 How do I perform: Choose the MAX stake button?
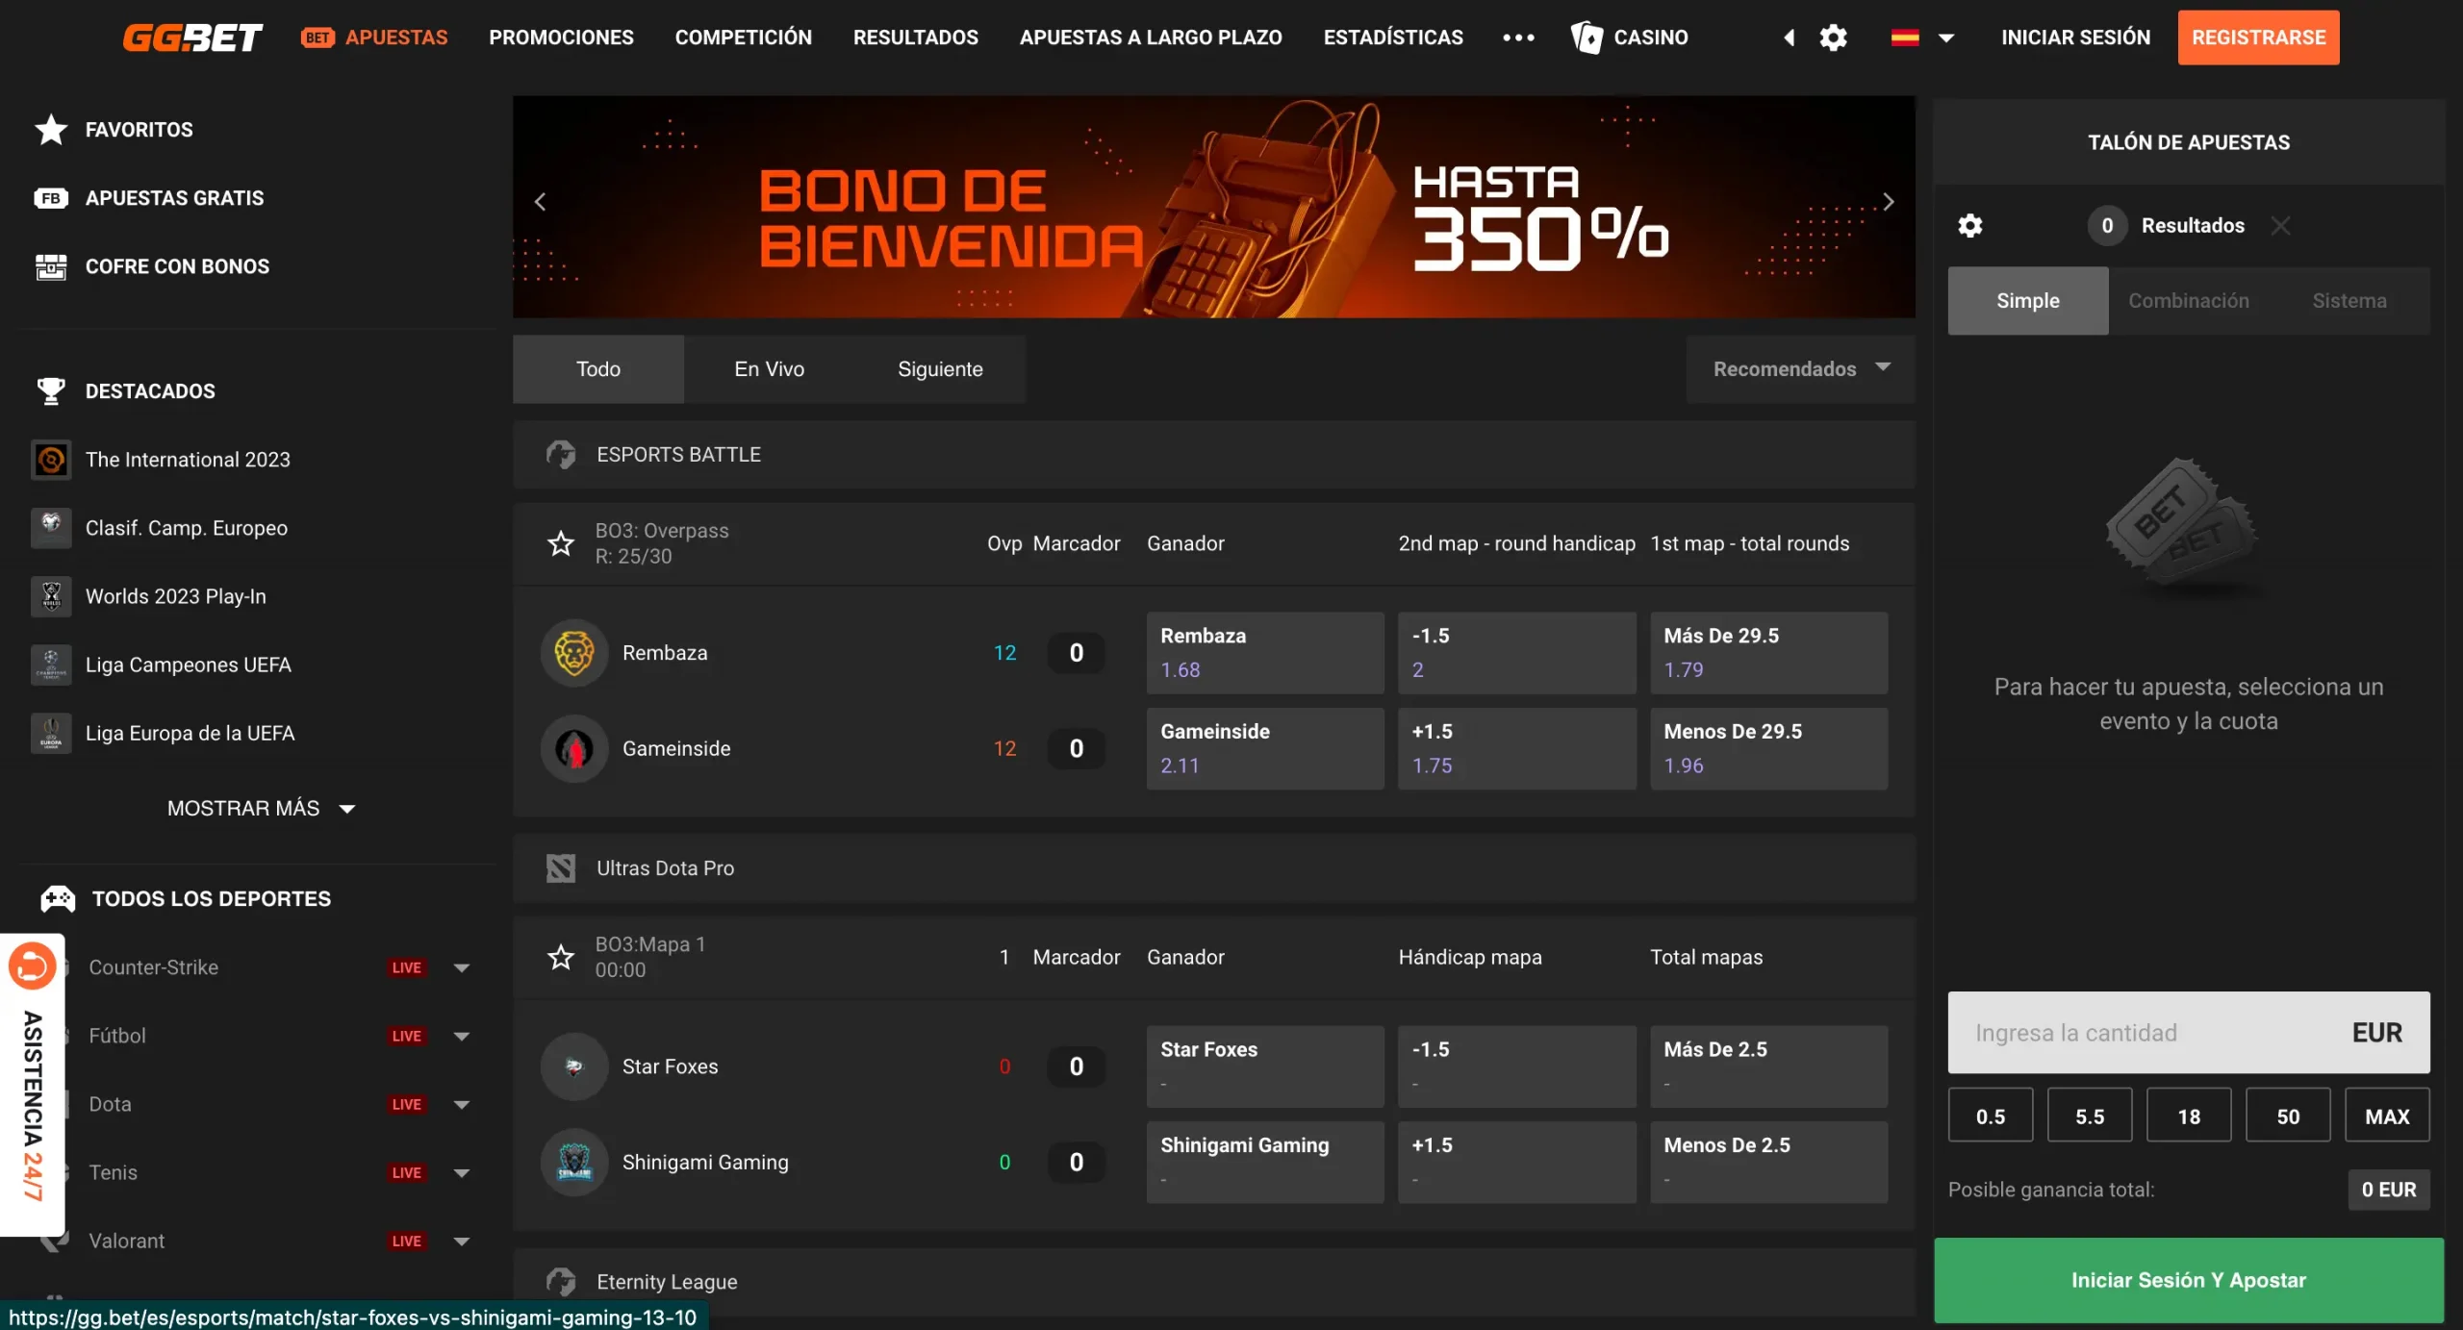pos(2387,1116)
